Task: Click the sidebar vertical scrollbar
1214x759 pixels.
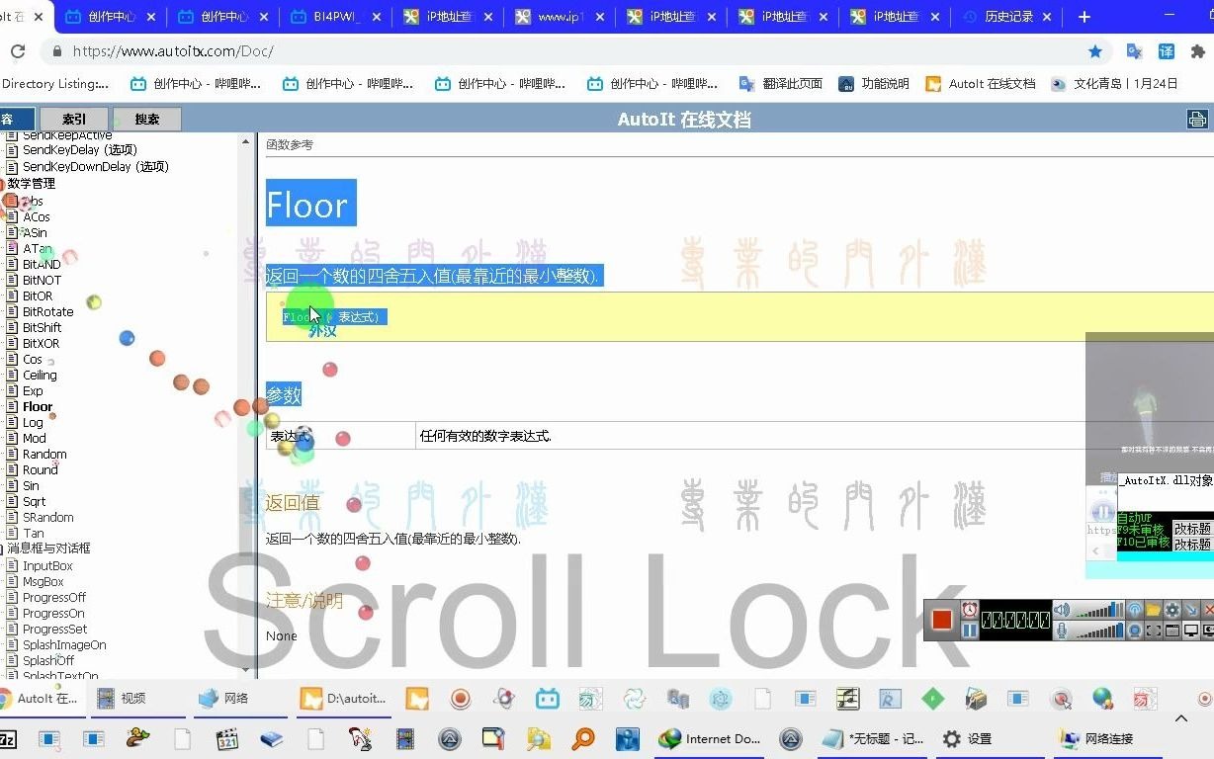Action: pos(246,395)
